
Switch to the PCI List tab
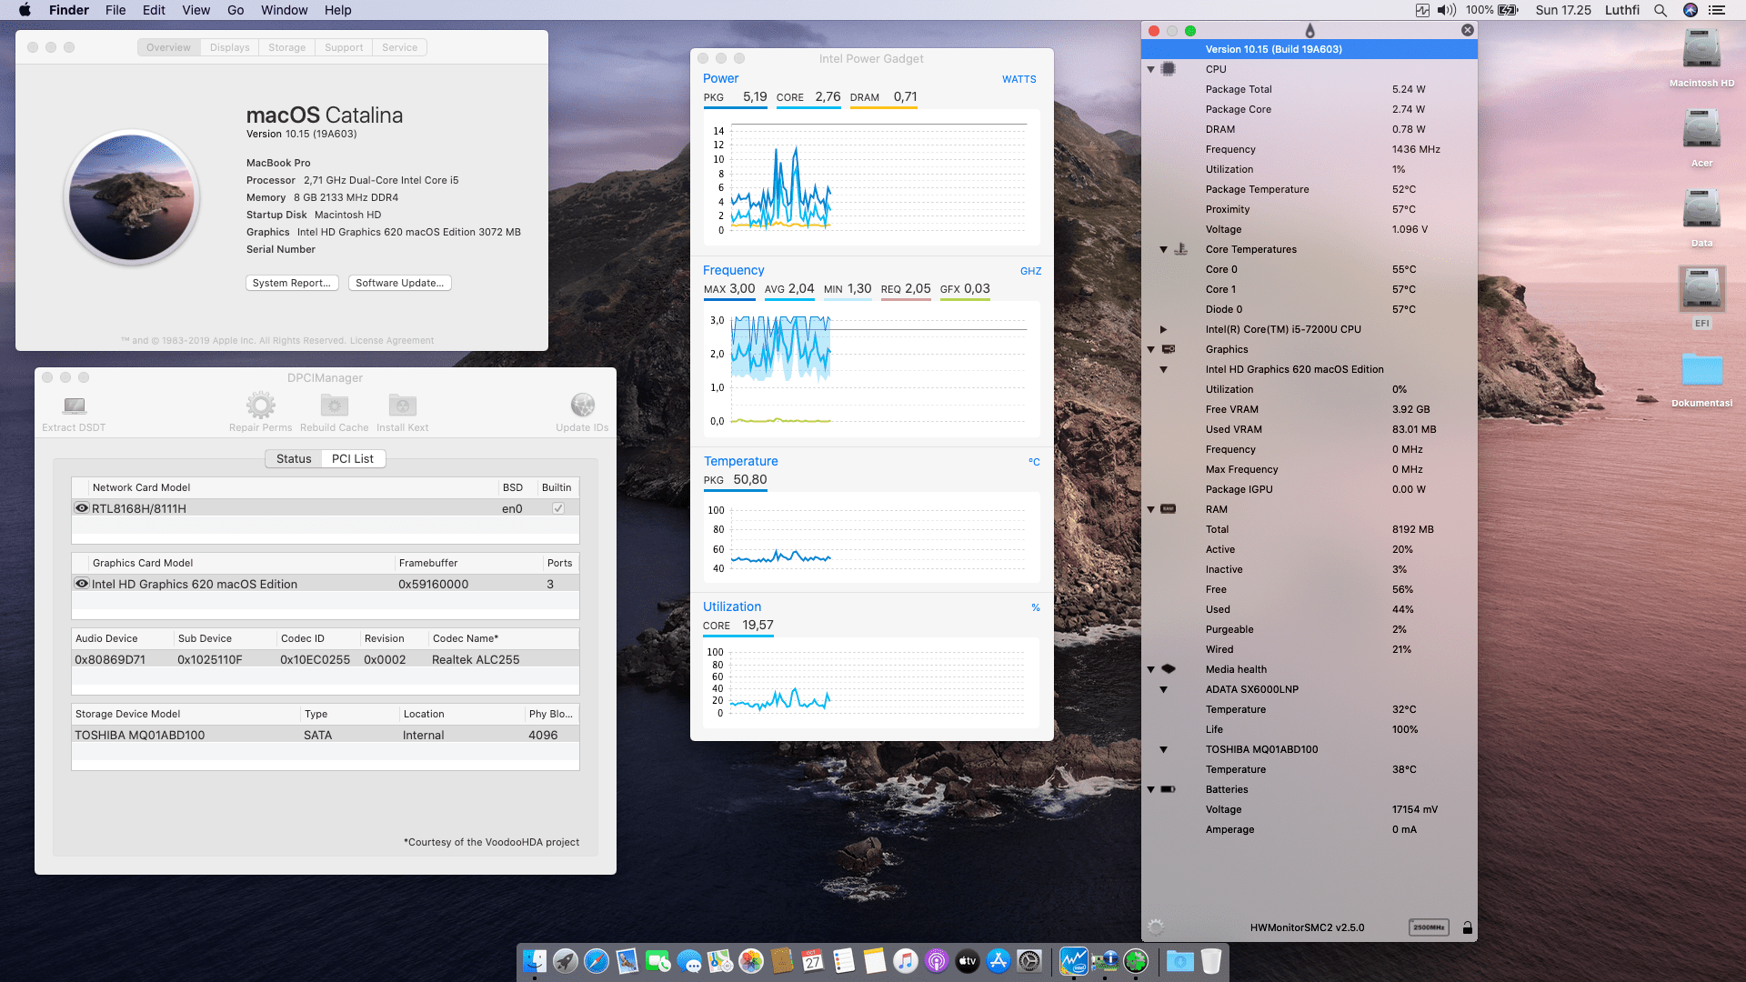(353, 458)
